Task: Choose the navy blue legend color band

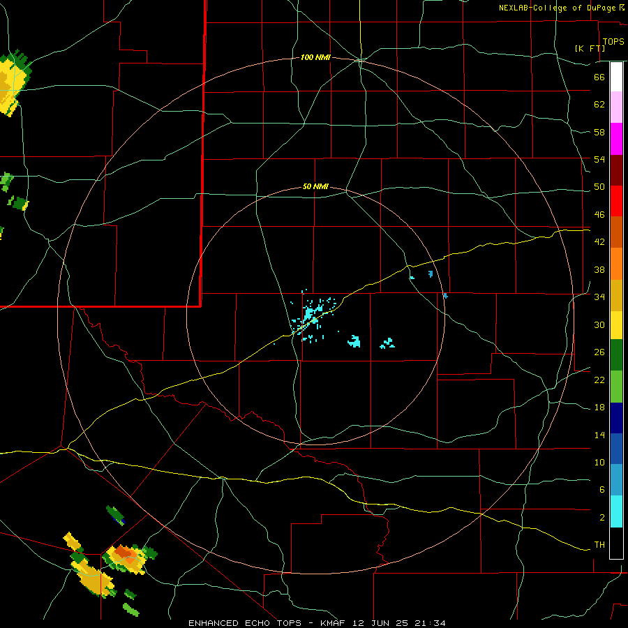Action: tap(616, 418)
